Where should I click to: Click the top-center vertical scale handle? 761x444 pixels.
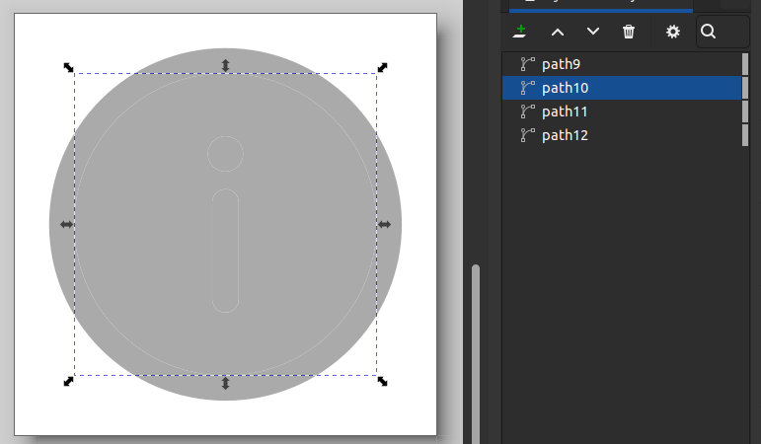click(x=225, y=66)
